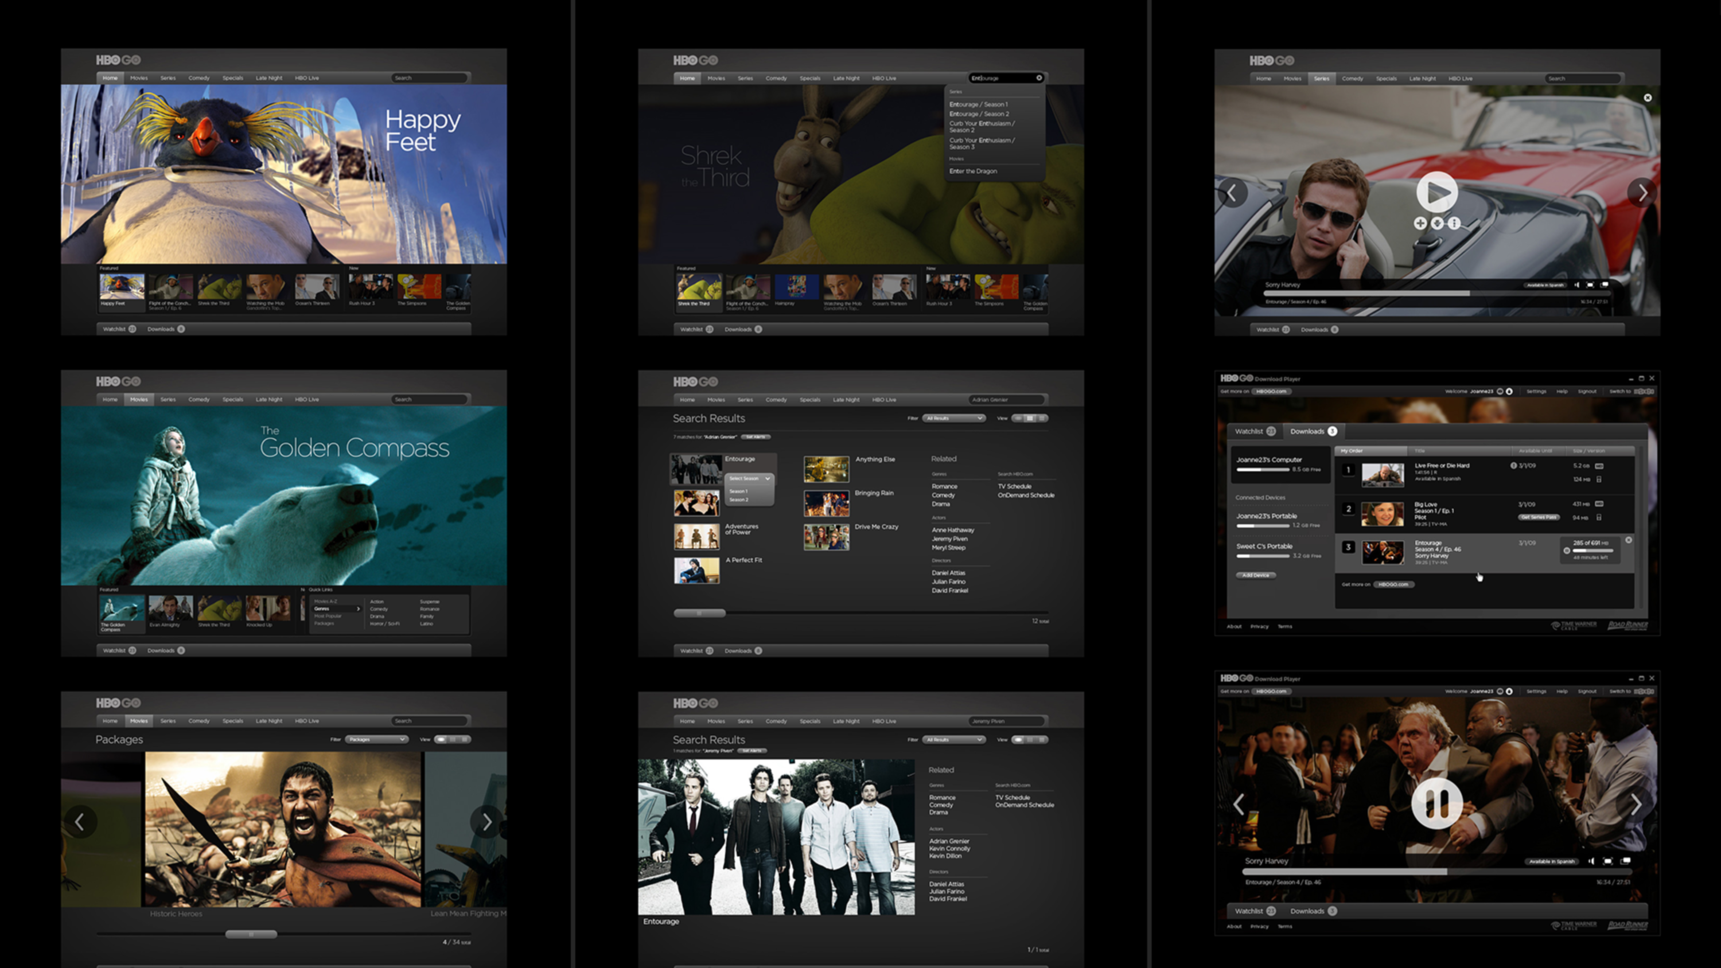Click the portable version icon for Live Free or Die Hard
Viewport: 1721px width, 968px height.
(x=1599, y=479)
